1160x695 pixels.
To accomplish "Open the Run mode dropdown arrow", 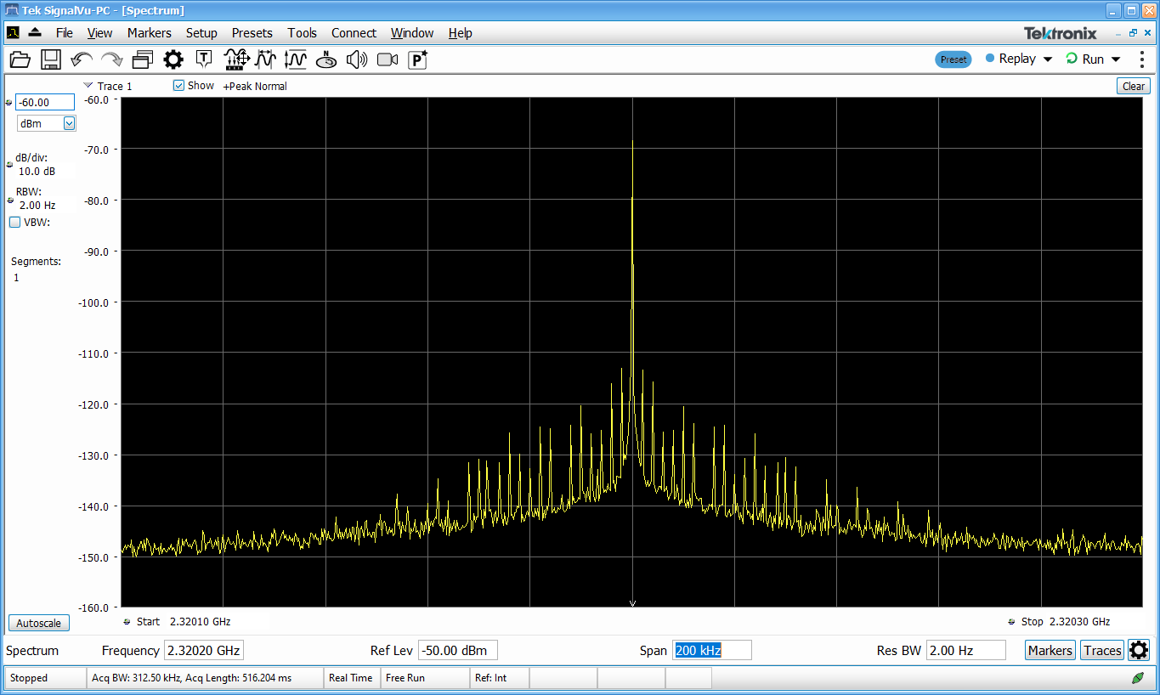I will coord(1116,59).
